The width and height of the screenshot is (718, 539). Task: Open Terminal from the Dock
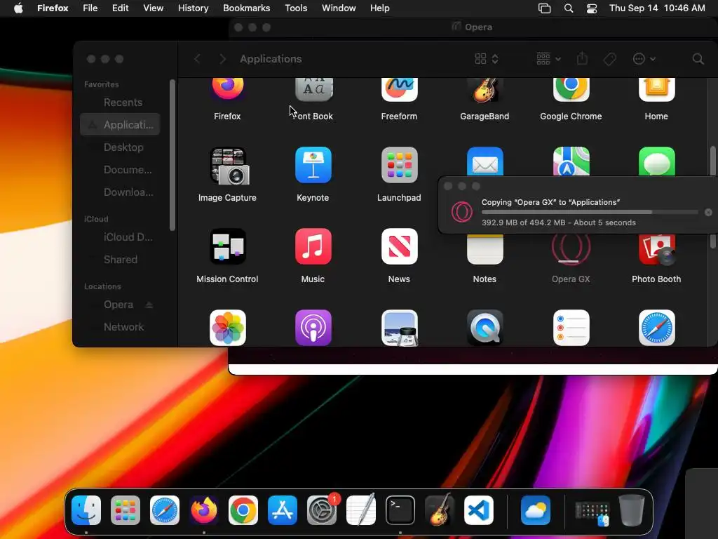(400, 510)
